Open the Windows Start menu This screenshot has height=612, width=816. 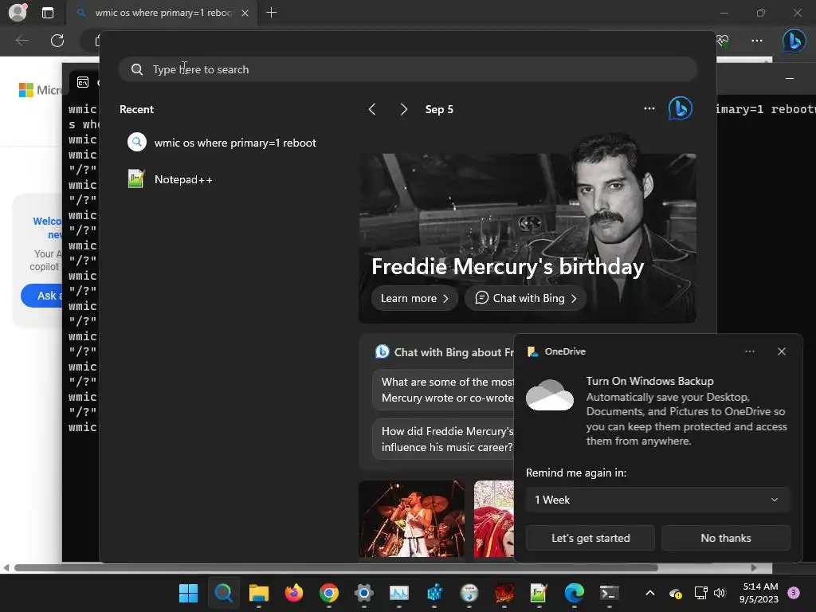coord(188,593)
